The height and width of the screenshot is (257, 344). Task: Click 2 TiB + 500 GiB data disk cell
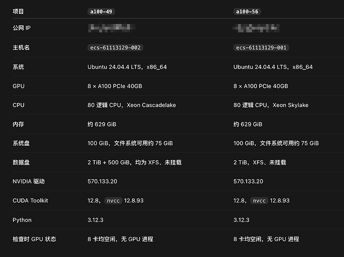tap(134, 162)
